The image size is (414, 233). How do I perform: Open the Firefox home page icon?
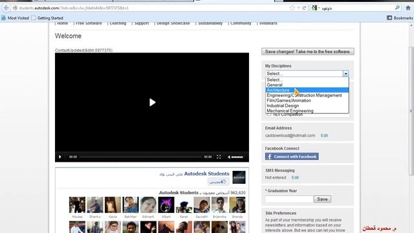408,8
